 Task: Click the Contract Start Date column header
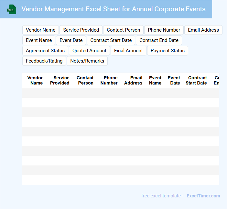point(196,80)
